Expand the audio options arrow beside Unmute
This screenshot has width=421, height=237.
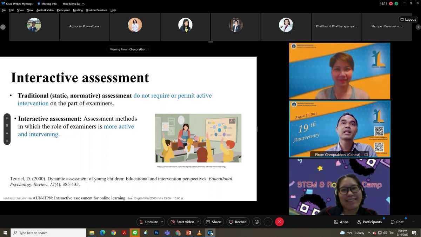click(162, 222)
